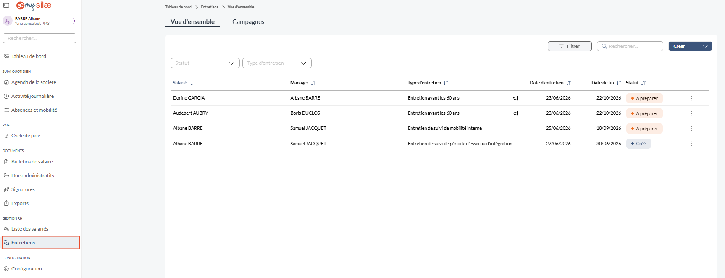Click À préparer badge in Dorine GARCIA row
The image size is (725, 278).
[x=644, y=98]
